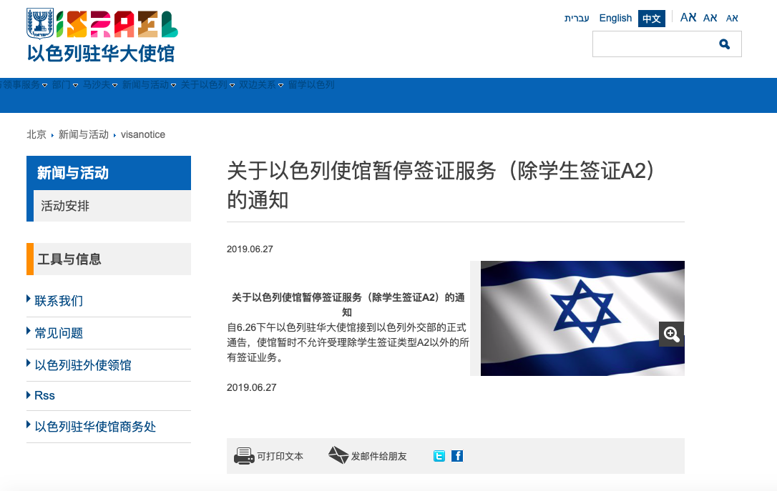Open the 留学以色列 menu item

[x=311, y=85]
